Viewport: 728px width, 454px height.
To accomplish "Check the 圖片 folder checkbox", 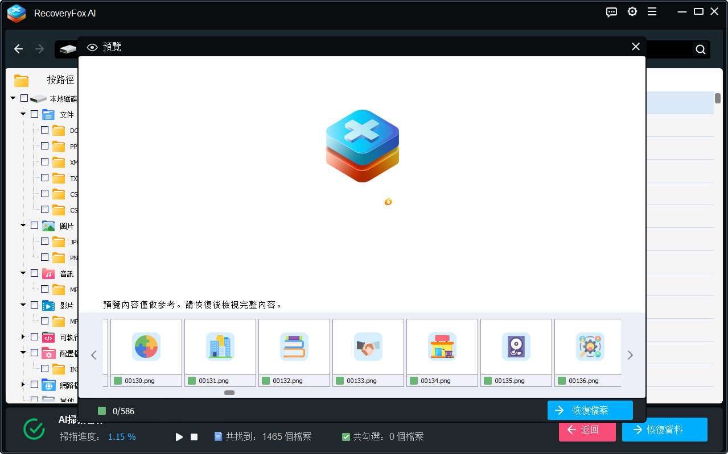I will coord(34,225).
